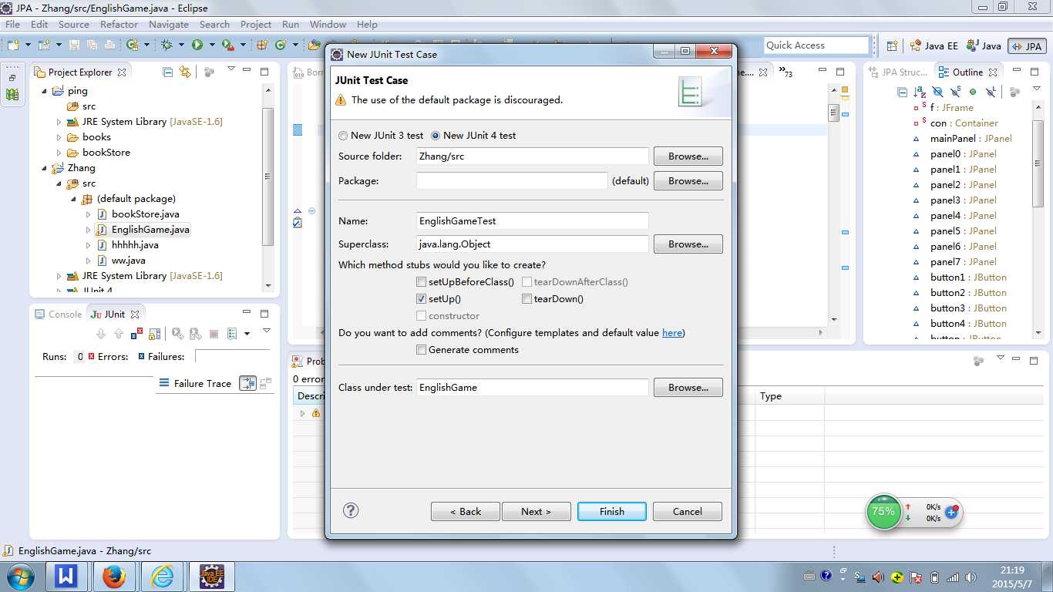Toggle Link with Editor in Project Explorer

pos(185,72)
